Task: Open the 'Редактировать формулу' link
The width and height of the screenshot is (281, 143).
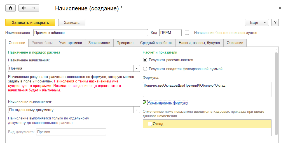Action: click(168, 103)
